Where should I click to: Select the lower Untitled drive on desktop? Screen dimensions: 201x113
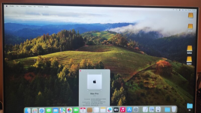[189, 59]
